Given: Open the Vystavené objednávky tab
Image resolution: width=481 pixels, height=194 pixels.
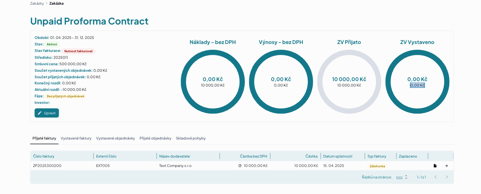Looking at the screenshot, I should (x=116, y=138).
